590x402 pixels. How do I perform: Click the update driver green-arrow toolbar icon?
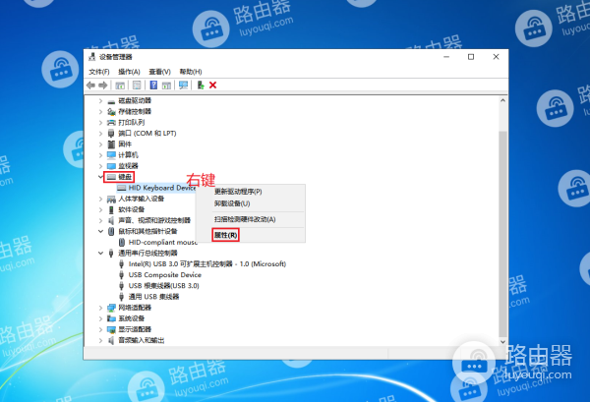[201, 86]
